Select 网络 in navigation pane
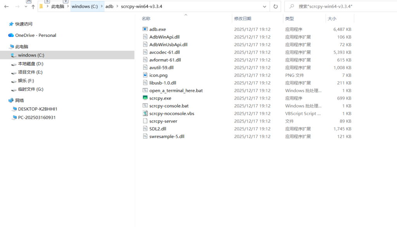Image resolution: width=397 pixels, height=227 pixels. point(19,100)
